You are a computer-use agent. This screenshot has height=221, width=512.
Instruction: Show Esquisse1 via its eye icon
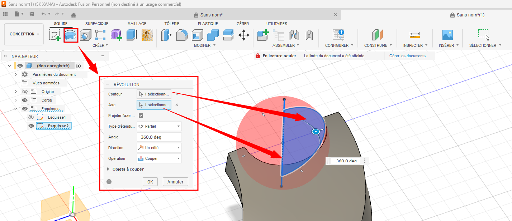click(31, 117)
